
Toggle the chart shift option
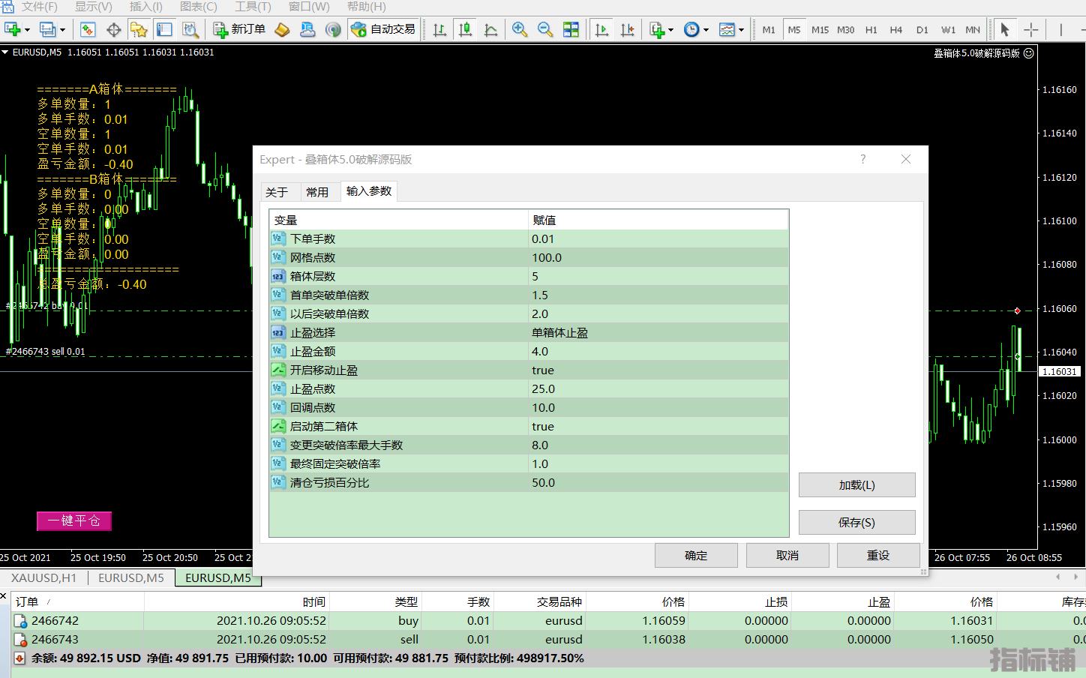coord(628,29)
